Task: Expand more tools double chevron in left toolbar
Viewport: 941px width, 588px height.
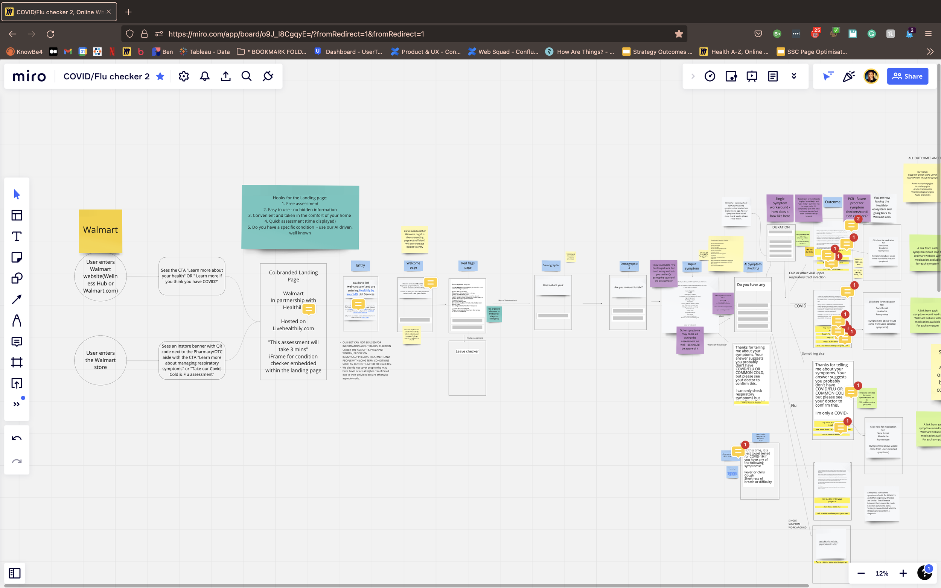Action: coord(16,404)
